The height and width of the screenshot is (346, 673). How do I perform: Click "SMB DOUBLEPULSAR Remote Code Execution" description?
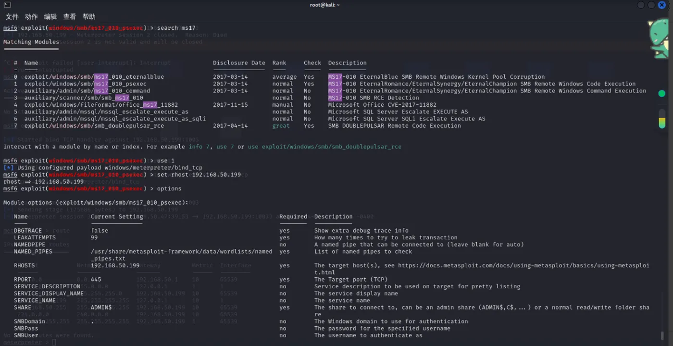click(x=395, y=126)
